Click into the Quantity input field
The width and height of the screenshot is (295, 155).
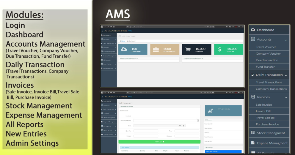(146, 131)
